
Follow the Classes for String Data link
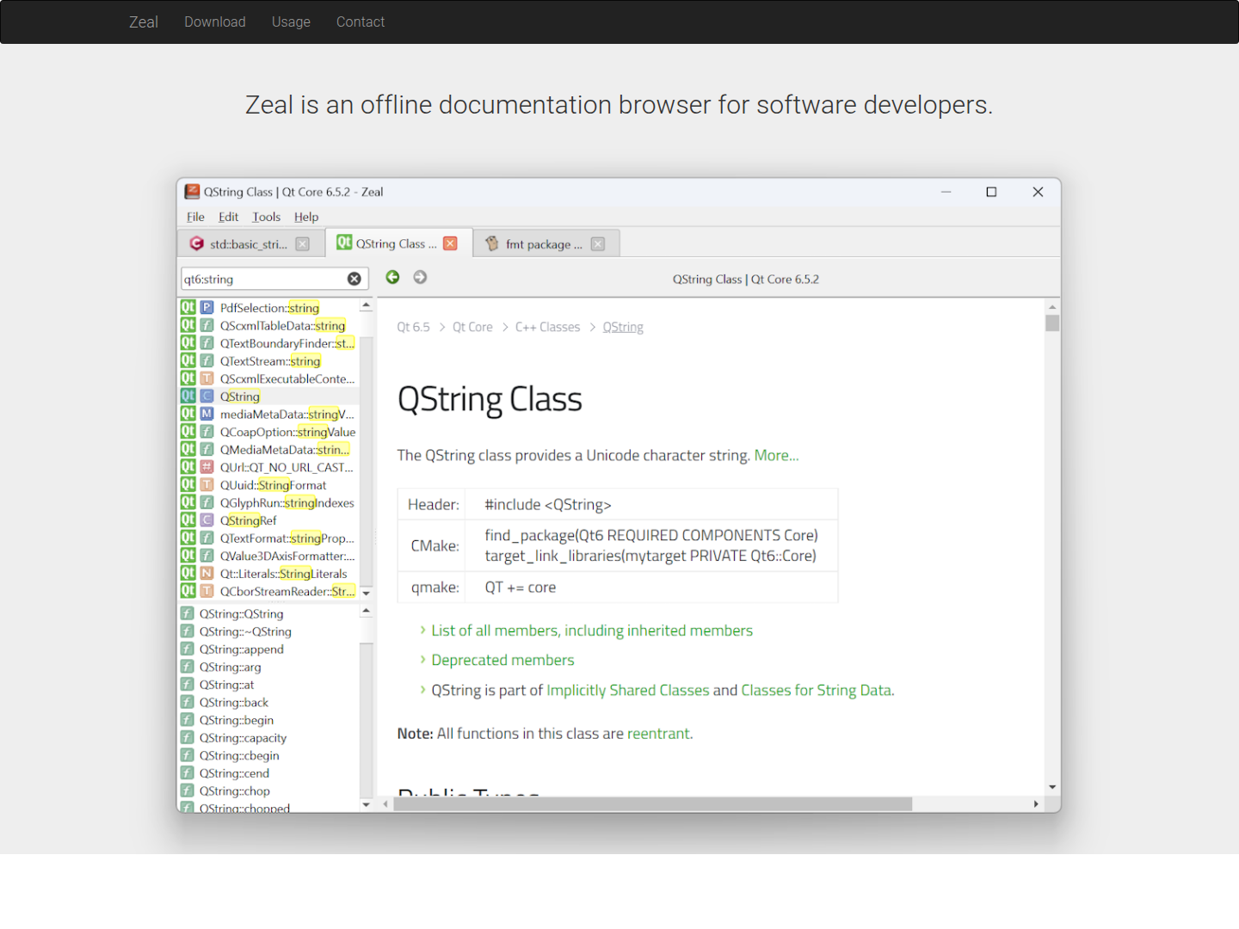pyautogui.click(x=817, y=690)
